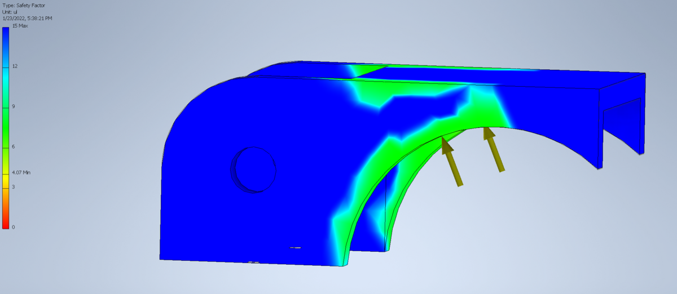Click the '12' tick label on the legend
677x294 pixels.
coord(15,66)
